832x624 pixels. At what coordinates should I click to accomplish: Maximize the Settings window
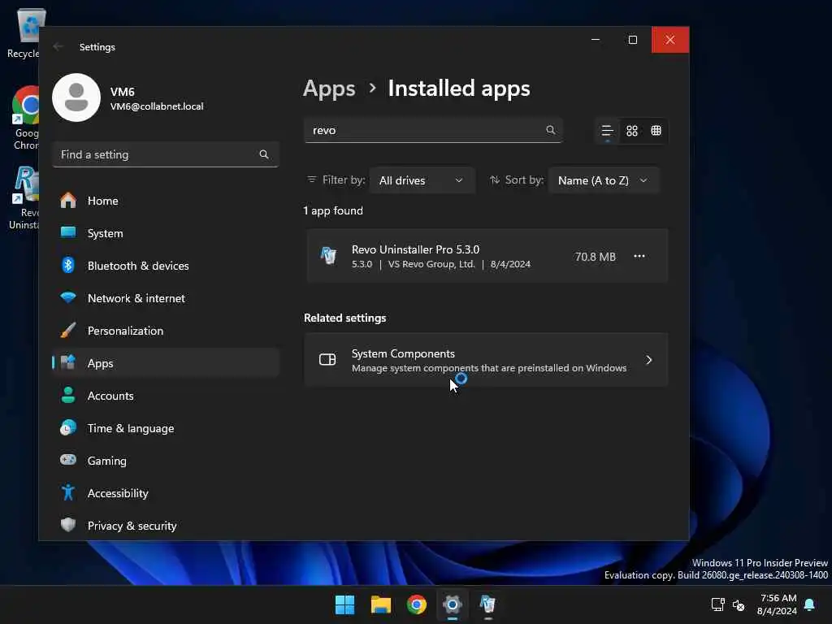(x=632, y=40)
